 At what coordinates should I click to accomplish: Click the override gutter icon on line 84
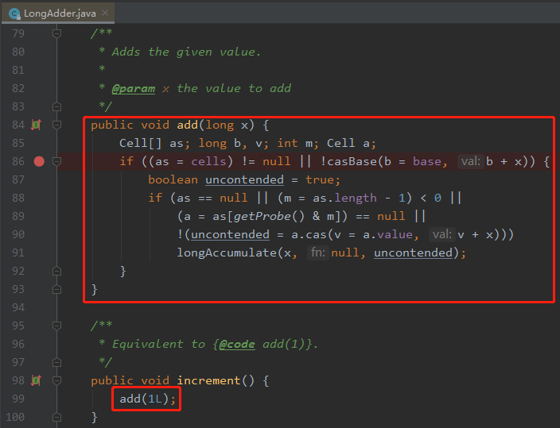point(36,125)
